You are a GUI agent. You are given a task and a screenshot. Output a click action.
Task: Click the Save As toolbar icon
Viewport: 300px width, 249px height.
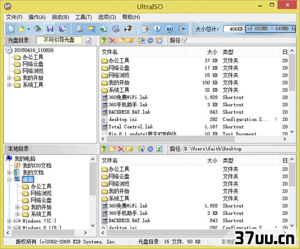pyautogui.click(x=62, y=29)
